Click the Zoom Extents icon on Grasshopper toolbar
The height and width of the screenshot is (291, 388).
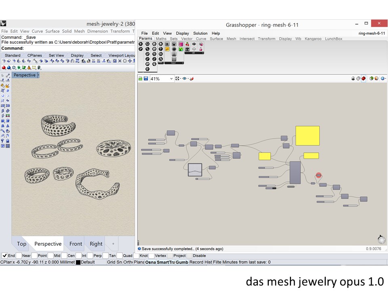click(x=177, y=78)
